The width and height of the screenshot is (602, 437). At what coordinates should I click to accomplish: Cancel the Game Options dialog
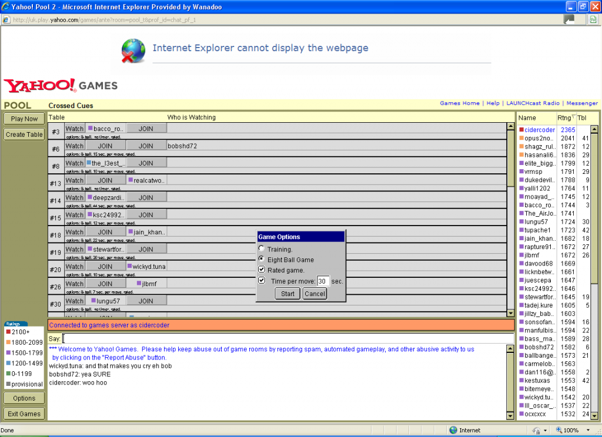(x=315, y=294)
